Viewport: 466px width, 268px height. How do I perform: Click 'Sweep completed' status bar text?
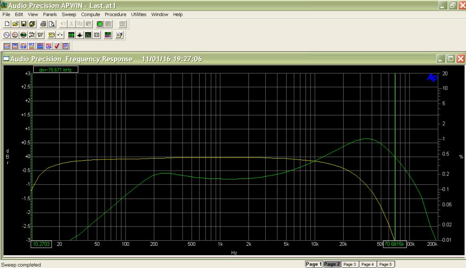[x=21, y=265]
